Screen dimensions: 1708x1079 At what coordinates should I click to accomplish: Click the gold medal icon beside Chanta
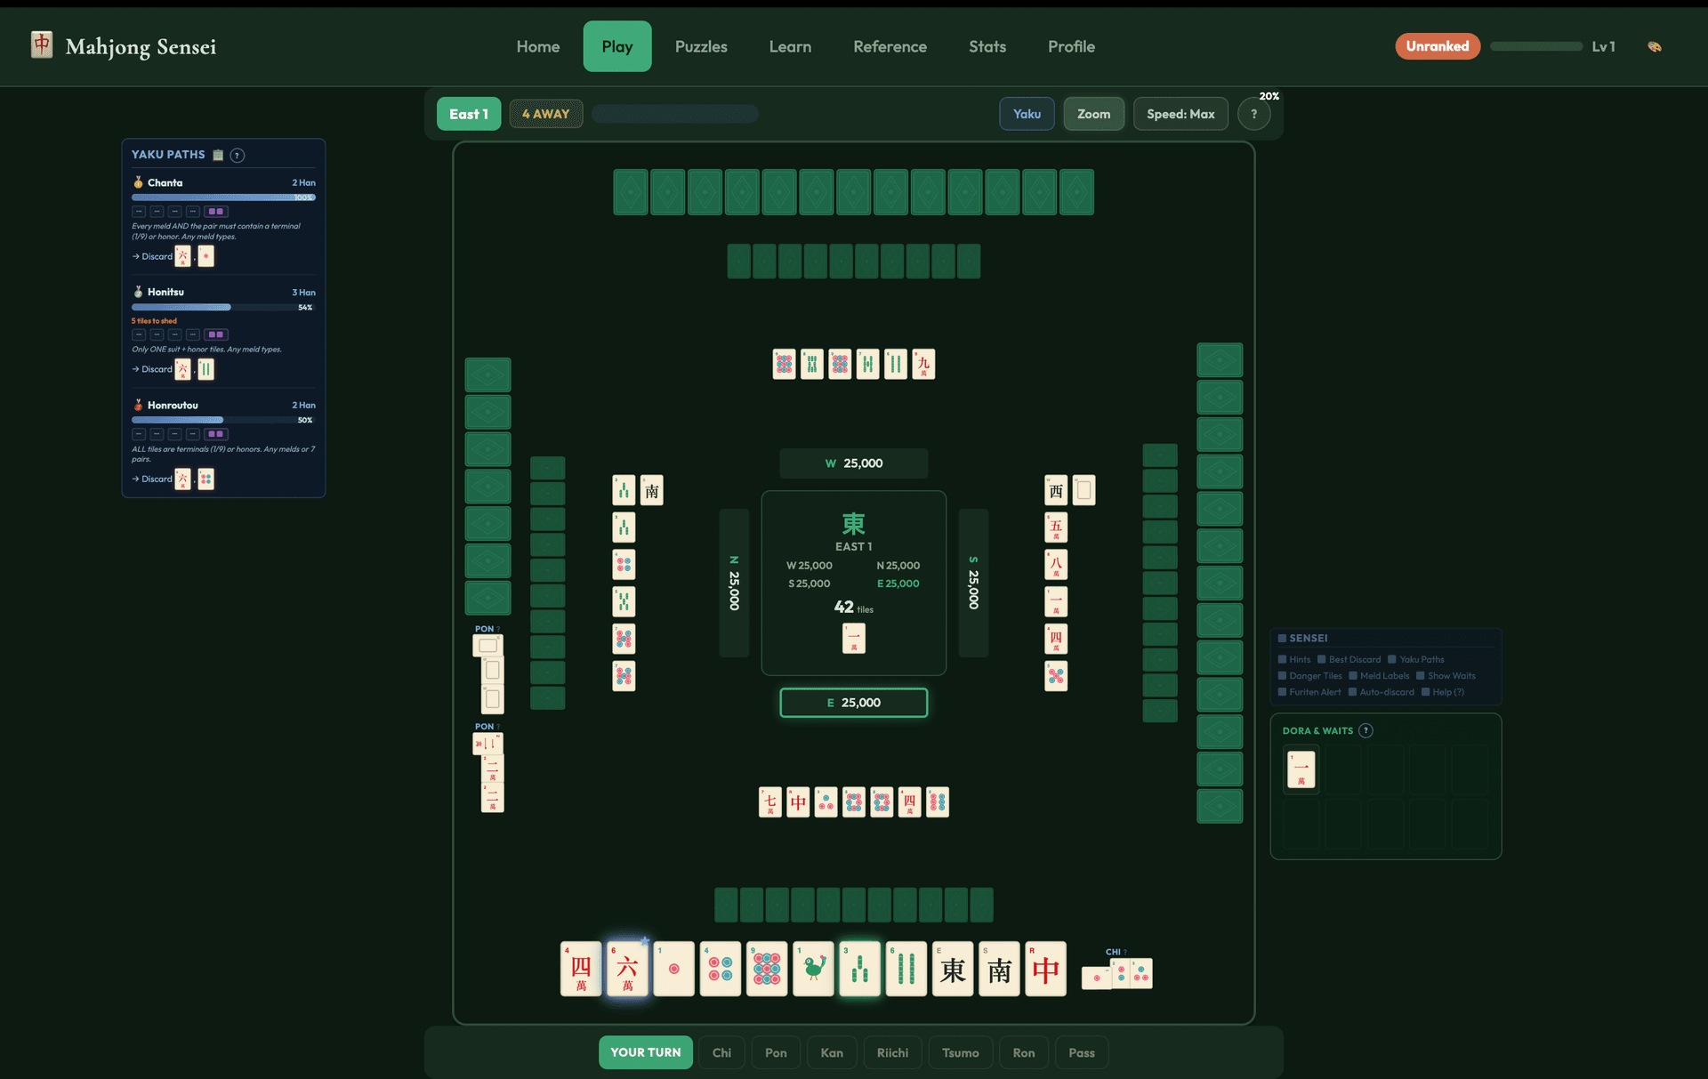click(138, 181)
